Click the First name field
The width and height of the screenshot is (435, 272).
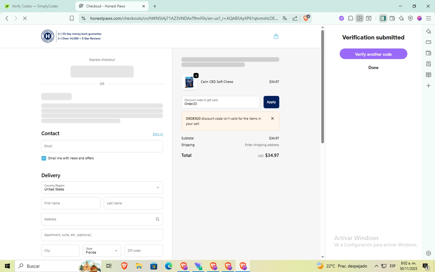[x=71, y=203]
